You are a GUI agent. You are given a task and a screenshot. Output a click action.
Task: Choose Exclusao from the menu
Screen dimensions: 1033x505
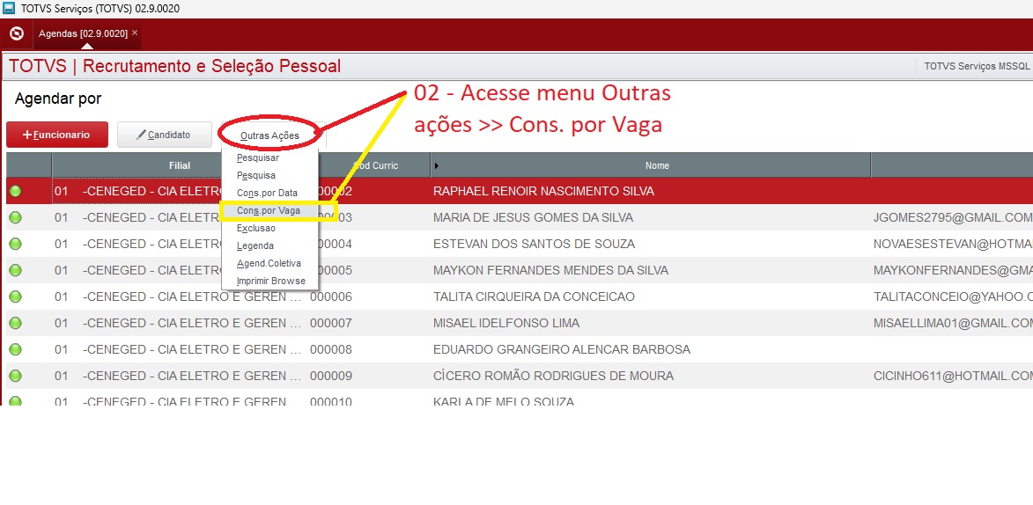point(256,228)
